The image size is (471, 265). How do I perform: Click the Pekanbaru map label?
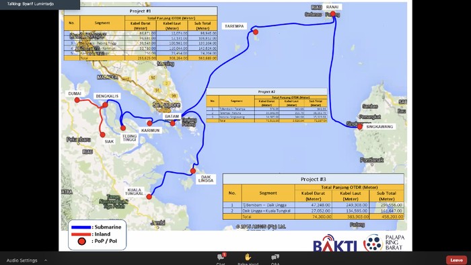click(x=79, y=139)
